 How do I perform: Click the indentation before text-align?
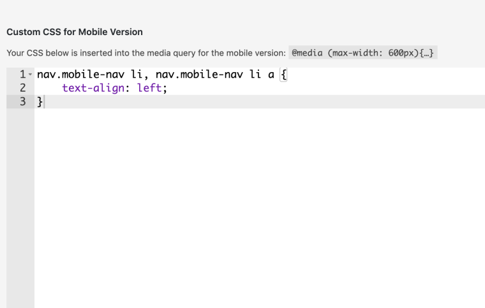pyautogui.click(x=49, y=89)
